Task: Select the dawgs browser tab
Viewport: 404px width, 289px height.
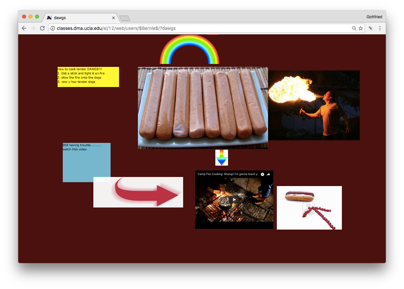Action: (78, 18)
